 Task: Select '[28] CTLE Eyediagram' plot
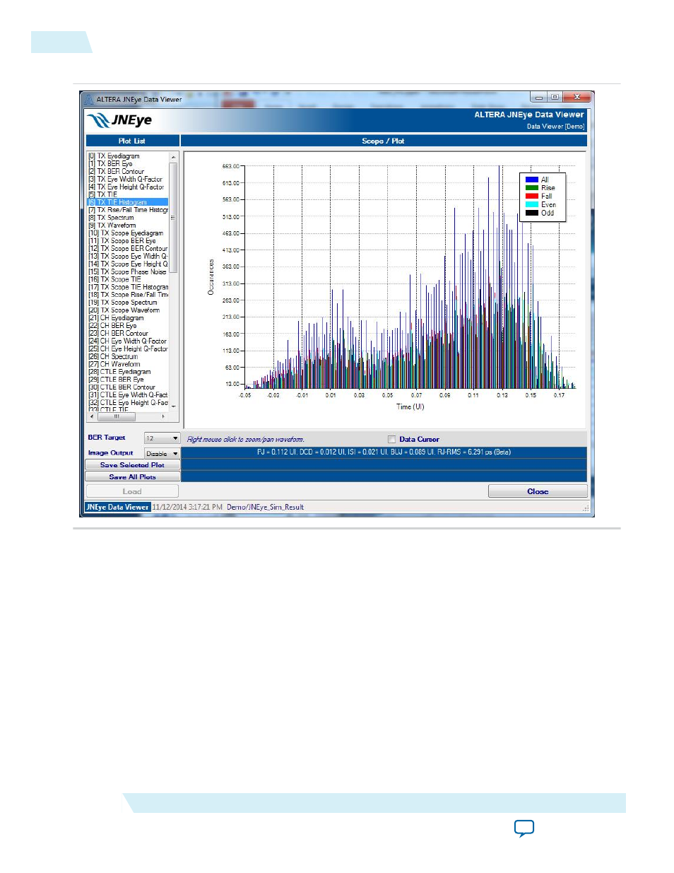click(x=119, y=372)
